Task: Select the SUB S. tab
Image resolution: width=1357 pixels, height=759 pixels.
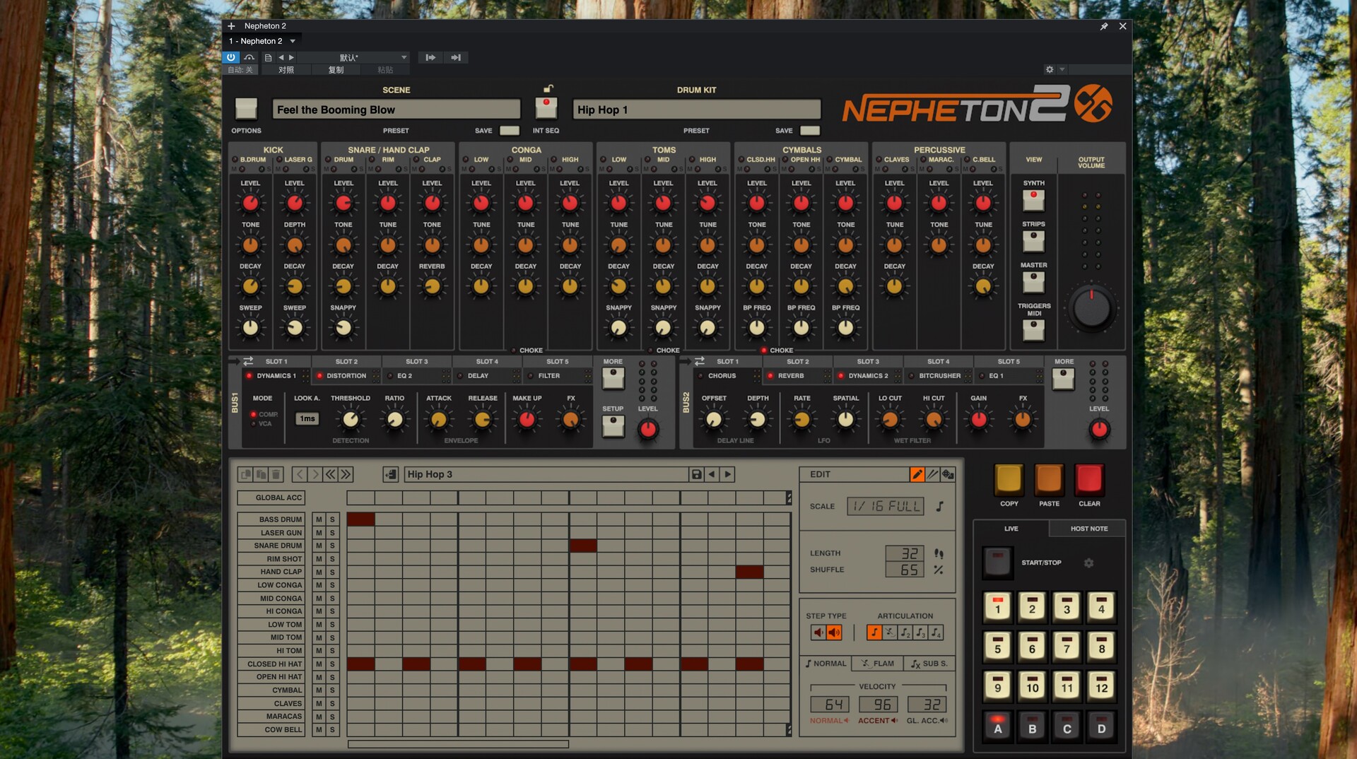Action: (929, 664)
